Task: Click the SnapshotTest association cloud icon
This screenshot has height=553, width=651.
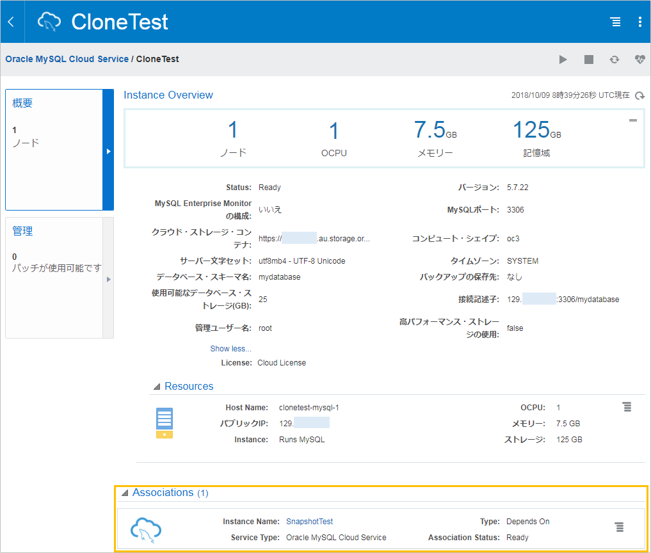Action: click(x=146, y=530)
